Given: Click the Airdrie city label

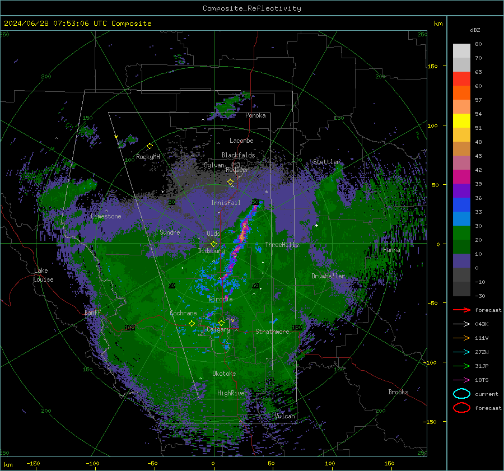Looking at the screenshot, I should 221,299.
